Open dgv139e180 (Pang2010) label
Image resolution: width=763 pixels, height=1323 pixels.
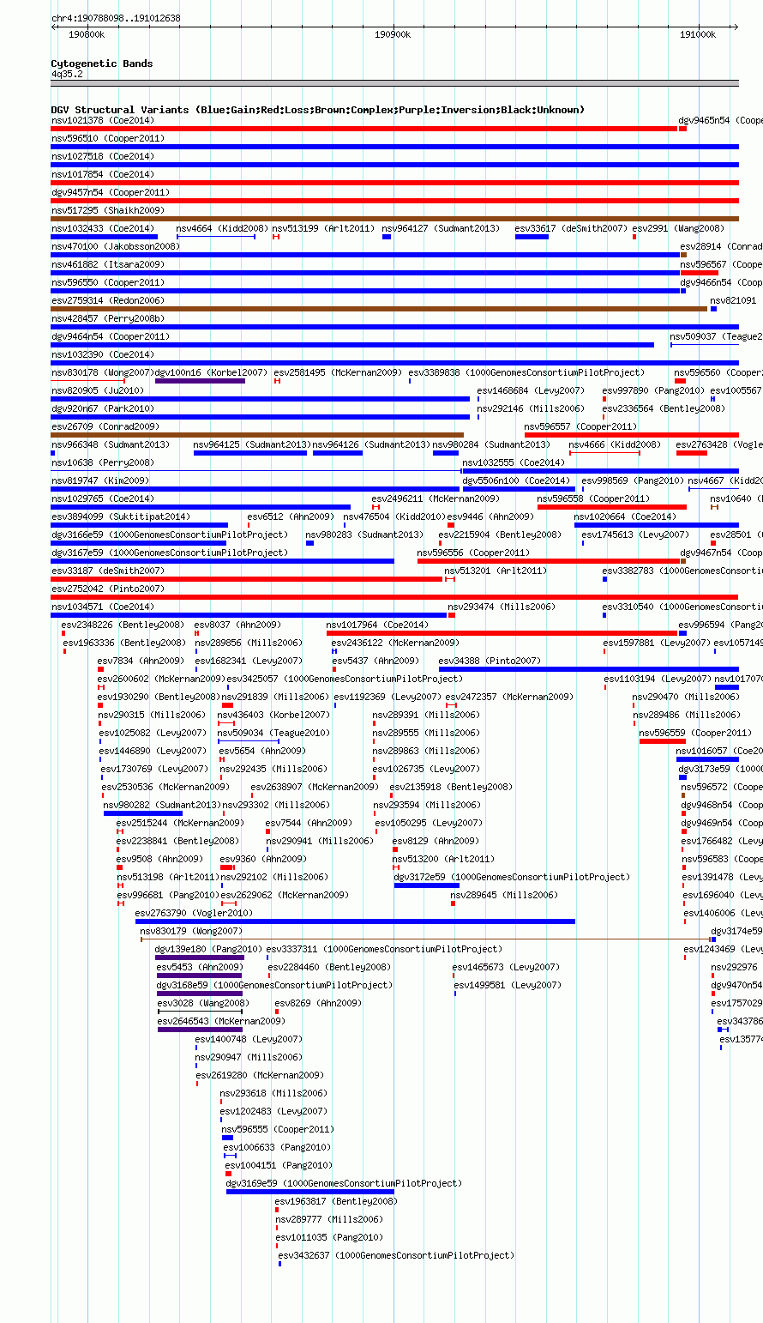pos(209,949)
